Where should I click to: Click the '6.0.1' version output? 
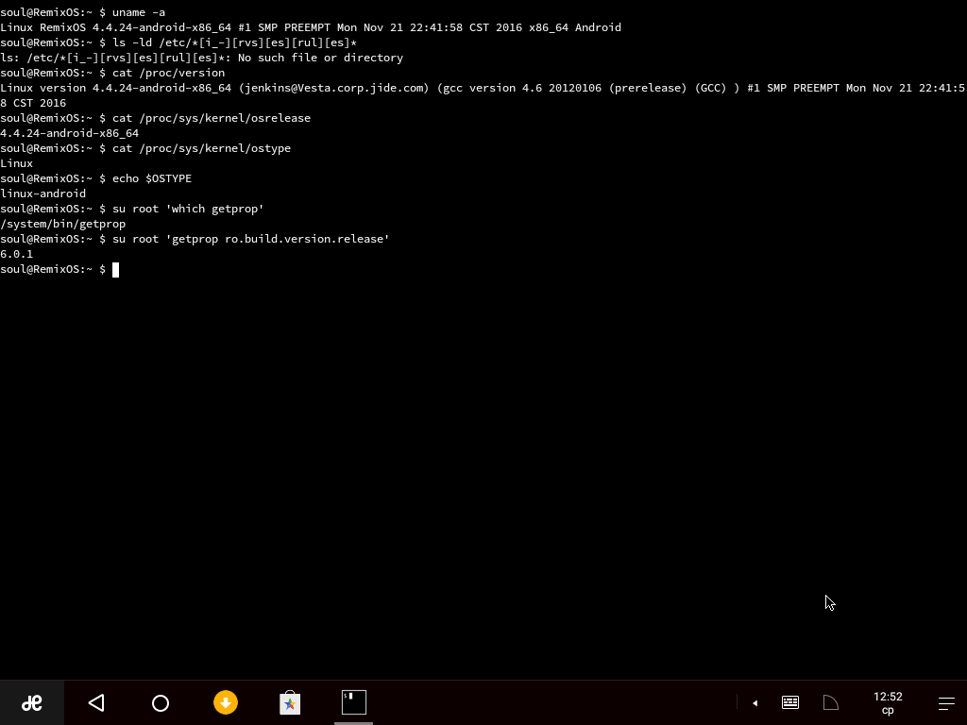[x=17, y=254]
